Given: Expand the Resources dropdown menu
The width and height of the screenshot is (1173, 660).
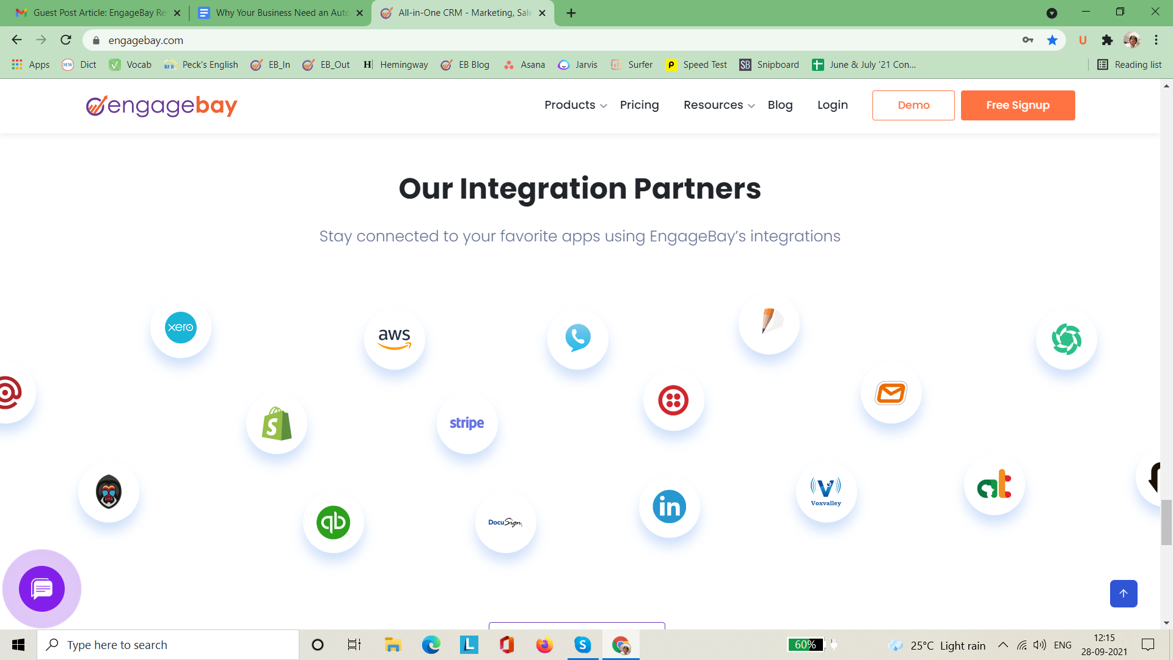Looking at the screenshot, I should pyautogui.click(x=718, y=105).
